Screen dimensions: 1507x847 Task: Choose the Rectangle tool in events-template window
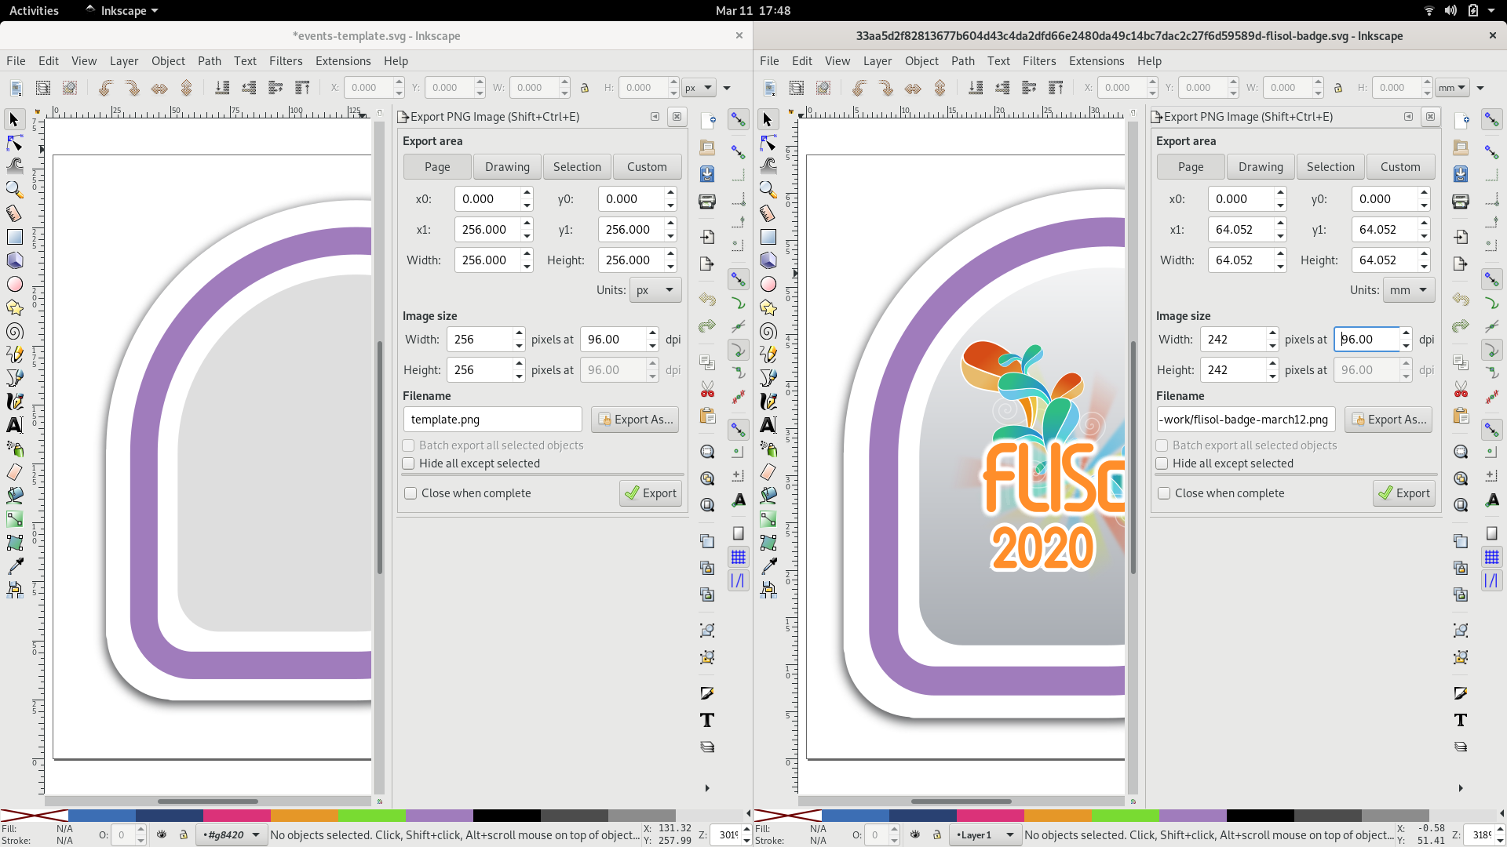coord(14,237)
